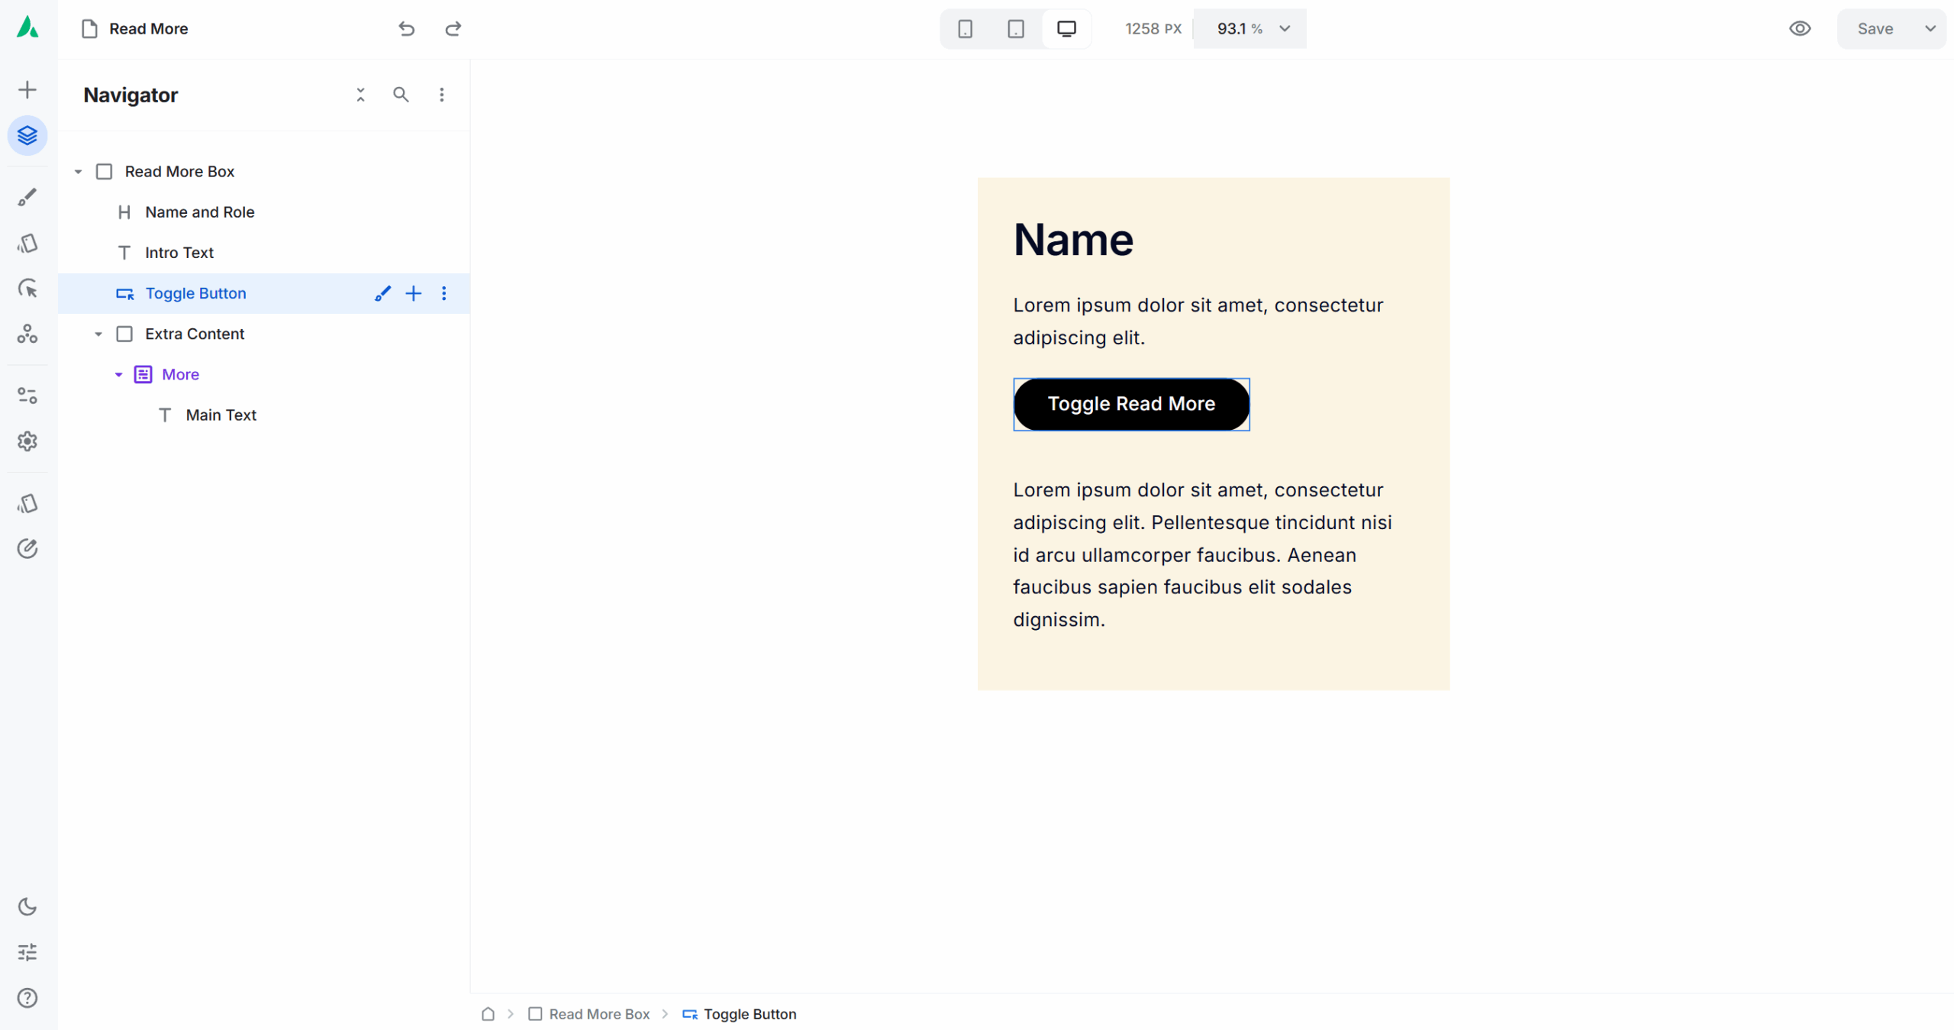Viewport: 1954px width, 1030px height.
Task: Select Intro Text in Navigator
Action: click(179, 253)
